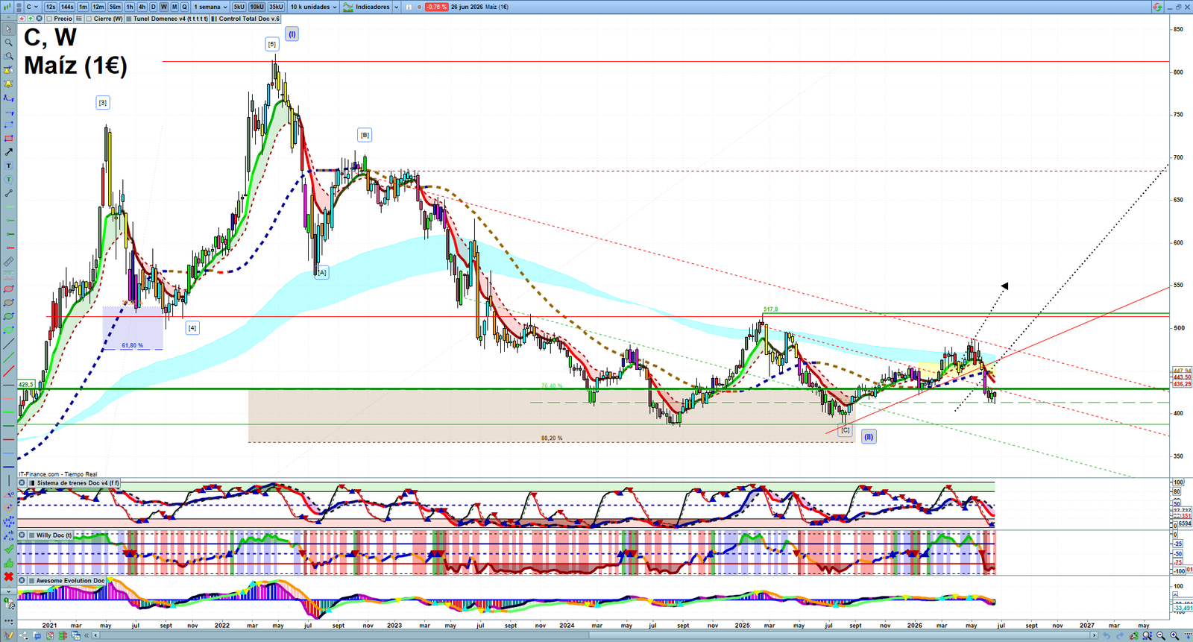Click the chart style candlestick icon

pos(6,7)
